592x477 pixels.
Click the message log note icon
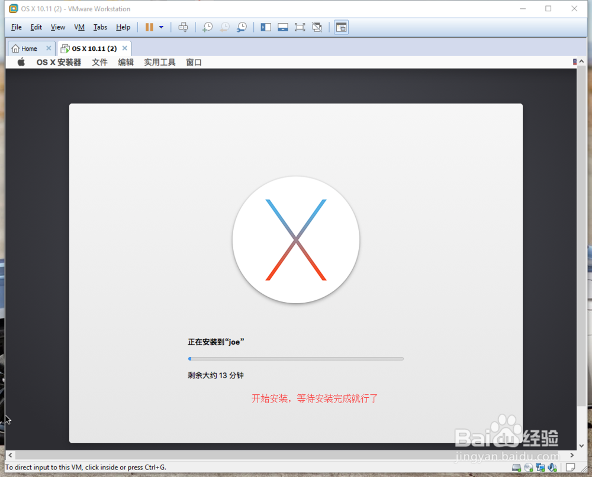point(571,468)
